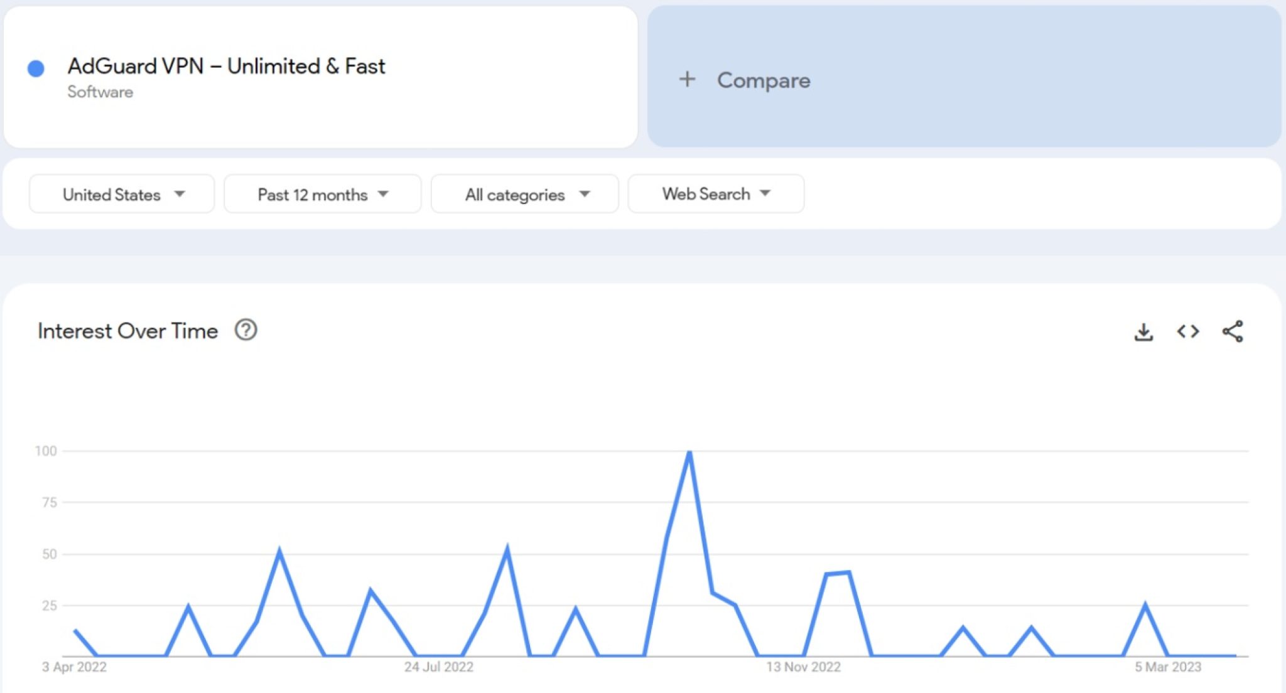Click the 100 y-axis label

click(x=46, y=451)
